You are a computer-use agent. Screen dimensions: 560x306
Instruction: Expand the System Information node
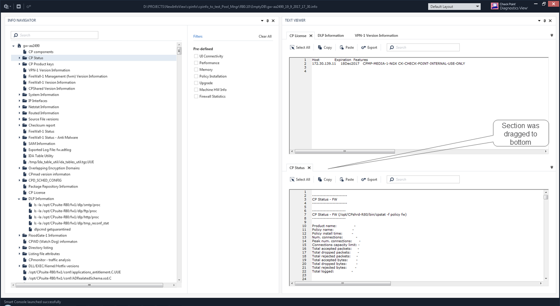point(19,94)
